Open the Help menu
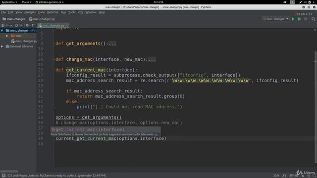This screenshot has height=178, width=317. [102, 12]
